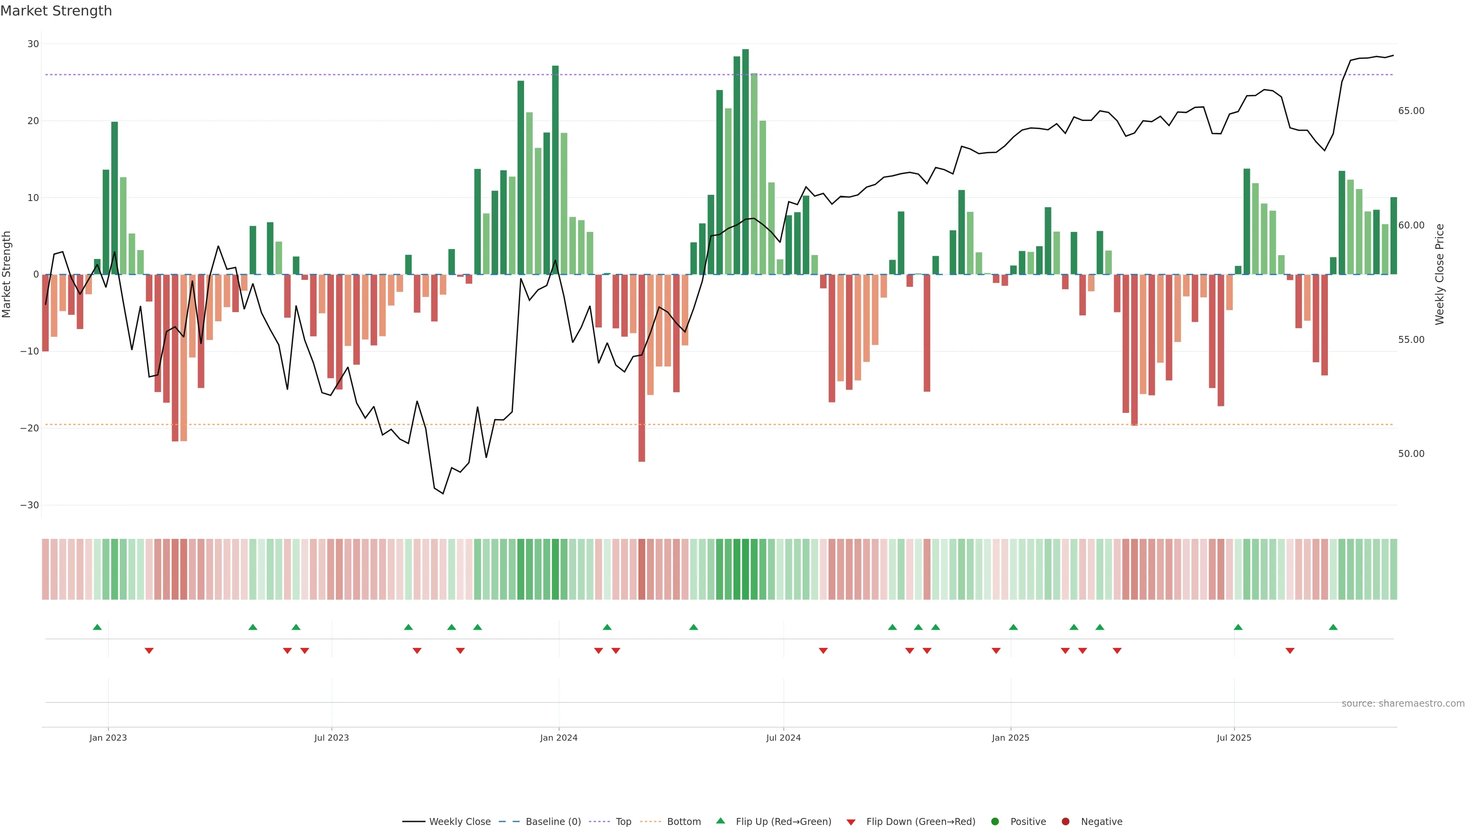The width and height of the screenshot is (1484, 835).
Task: Click the last red flip-down marker after Jul 2025
Action: pyautogui.click(x=1290, y=651)
